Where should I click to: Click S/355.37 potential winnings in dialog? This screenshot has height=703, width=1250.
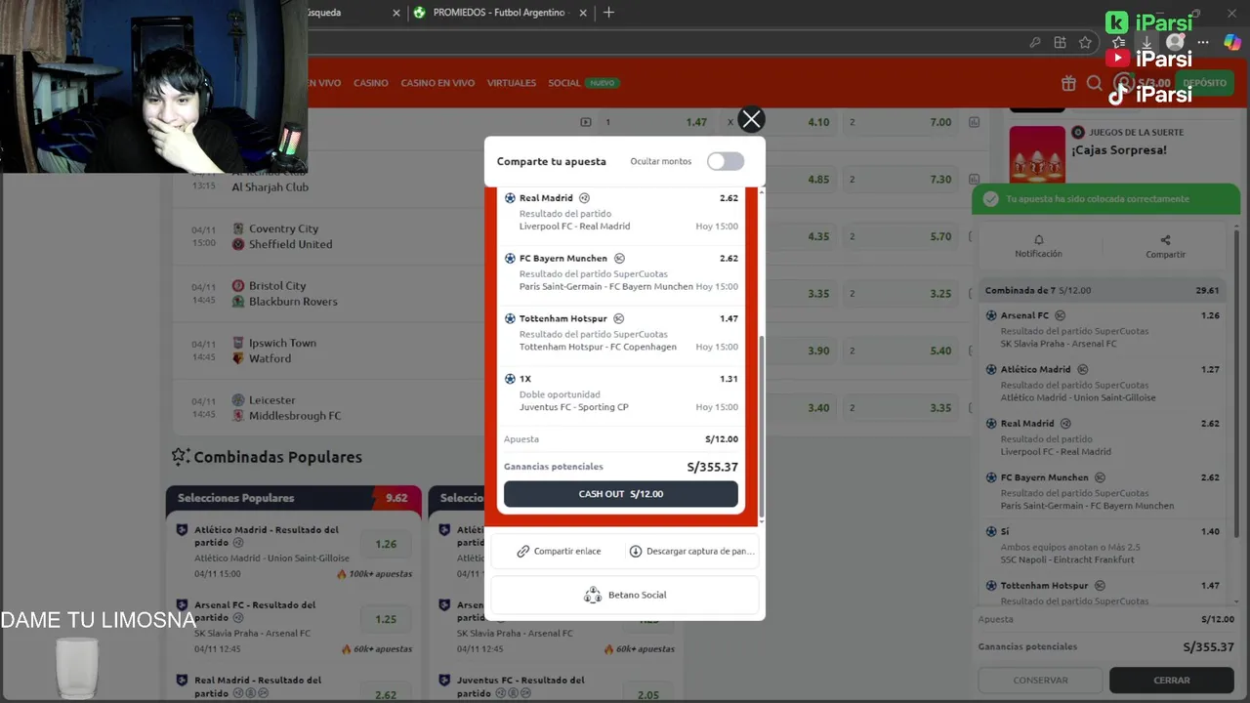coord(713,467)
